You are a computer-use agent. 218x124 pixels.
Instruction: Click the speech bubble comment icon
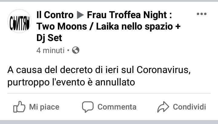point(88,107)
